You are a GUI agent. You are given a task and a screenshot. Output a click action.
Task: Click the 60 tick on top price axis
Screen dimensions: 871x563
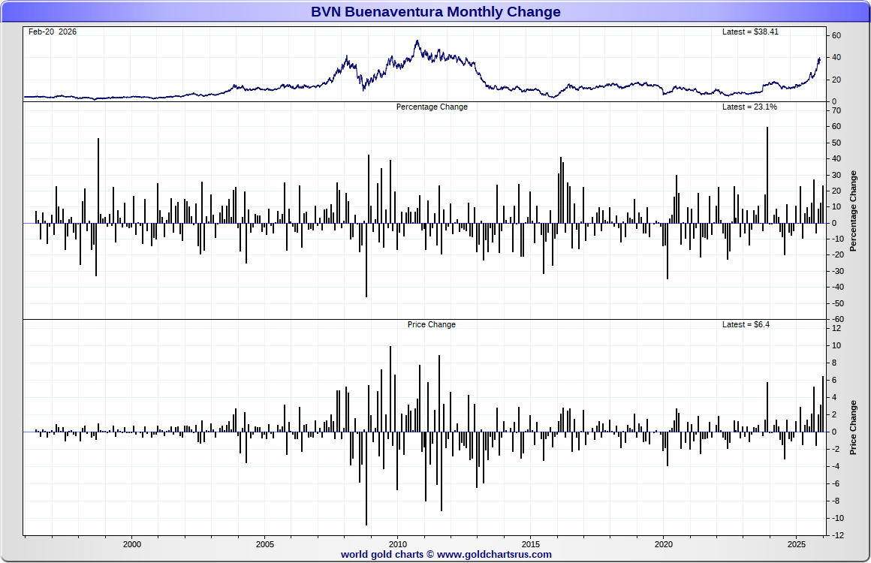coord(836,35)
